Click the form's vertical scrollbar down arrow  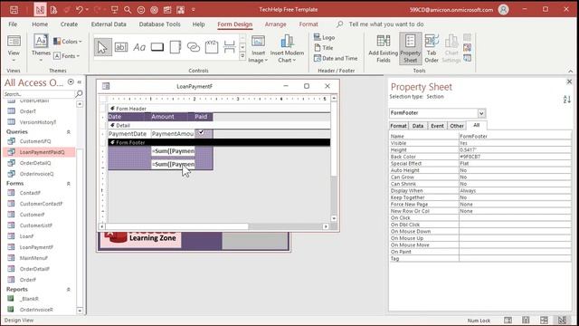pyautogui.click(x=334, y=218)
